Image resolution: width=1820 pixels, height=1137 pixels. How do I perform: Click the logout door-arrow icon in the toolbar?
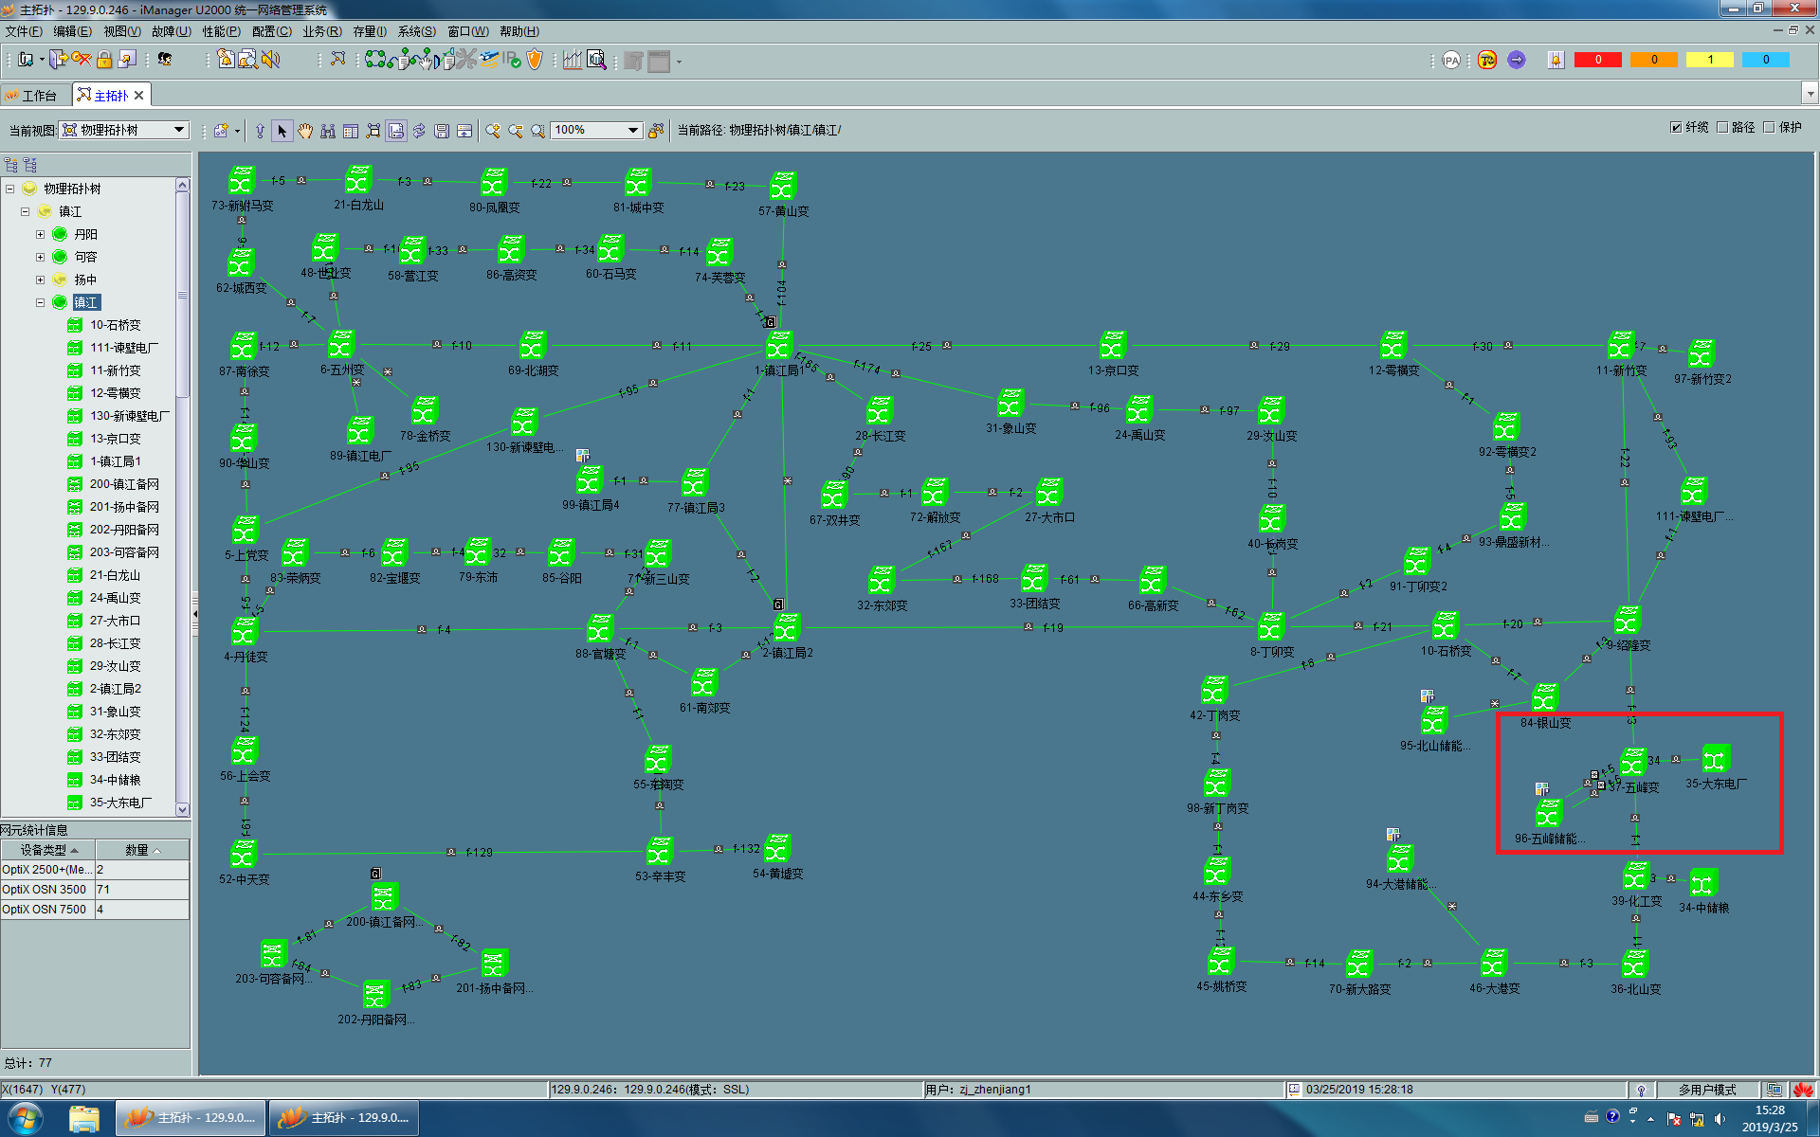(59, 60)
